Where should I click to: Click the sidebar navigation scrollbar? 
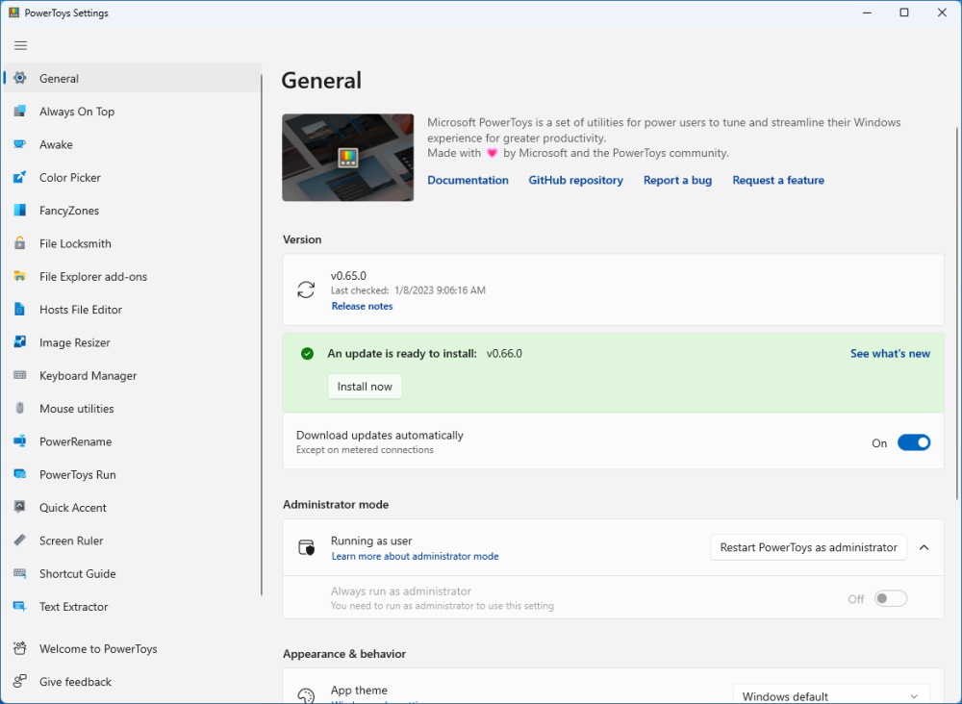click(262, 335)
